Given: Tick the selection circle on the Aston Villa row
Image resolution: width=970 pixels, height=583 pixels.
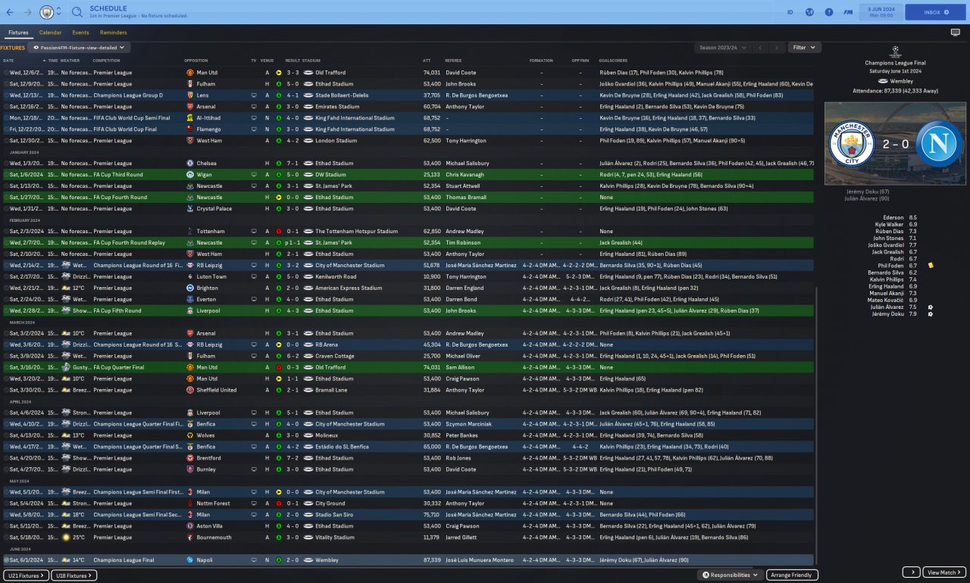Looking at the screenshot, I should click(x=6, y=526).
